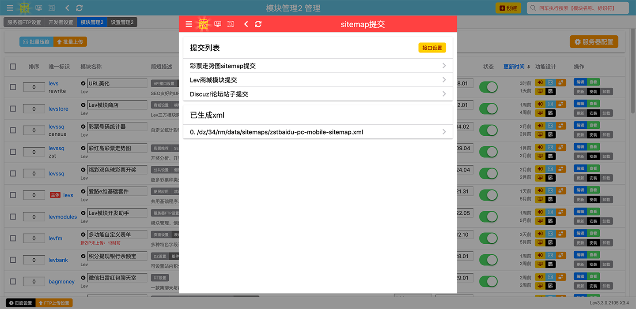
Task: Check the select-all checkbox in table header
Action: [13, 67]
